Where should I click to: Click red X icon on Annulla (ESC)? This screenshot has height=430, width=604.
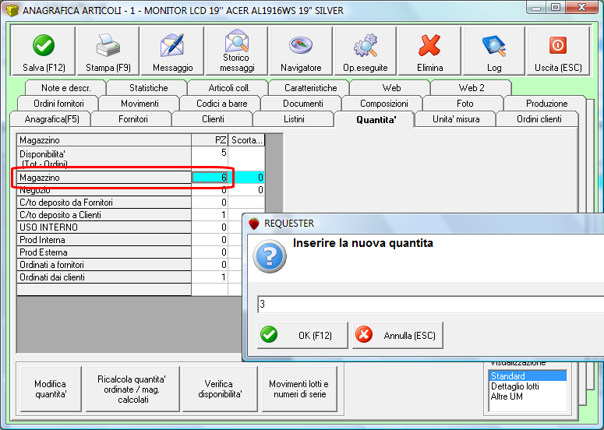364,334
